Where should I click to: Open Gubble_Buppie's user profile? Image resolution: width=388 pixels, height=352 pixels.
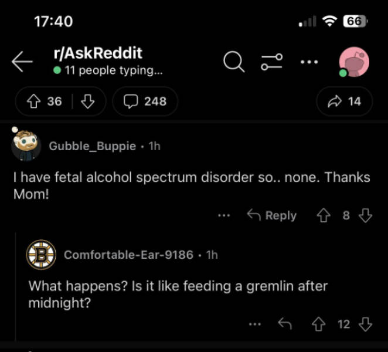pos(92,146)
